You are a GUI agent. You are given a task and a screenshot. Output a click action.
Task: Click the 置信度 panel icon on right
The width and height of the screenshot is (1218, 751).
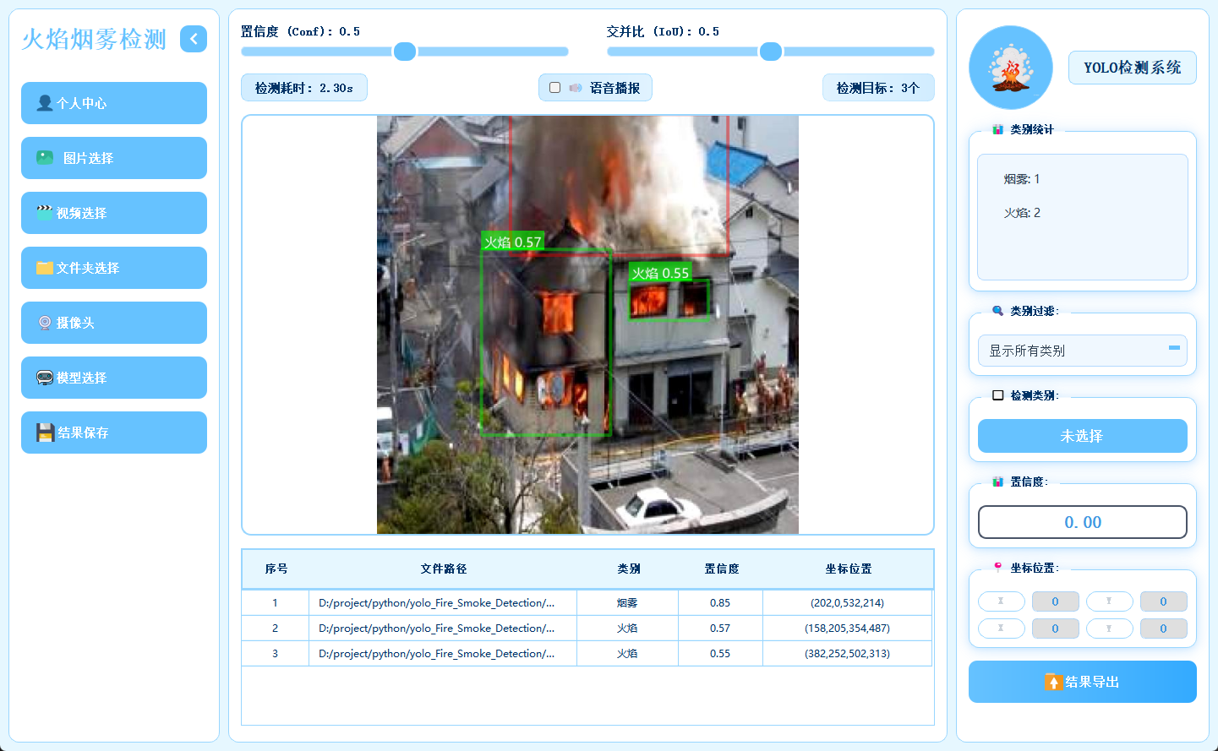998,482
